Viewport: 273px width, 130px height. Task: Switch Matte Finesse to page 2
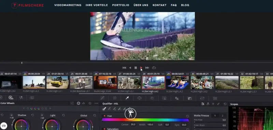[x=222, y=116]
